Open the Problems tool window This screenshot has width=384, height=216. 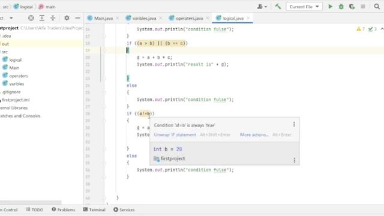point(64,209)
